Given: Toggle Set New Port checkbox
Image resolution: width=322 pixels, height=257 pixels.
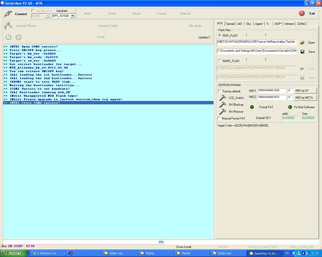Looking at the screenshot, I should (33, 11).
